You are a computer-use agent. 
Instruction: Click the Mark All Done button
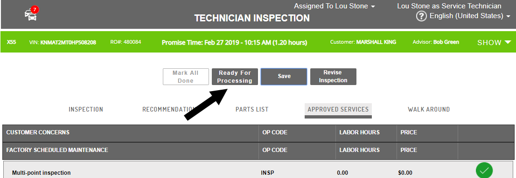click(186, 77)
